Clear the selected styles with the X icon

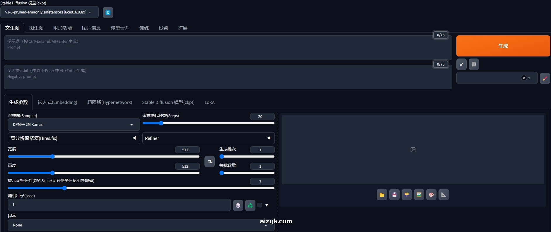(x=524, y=78)
